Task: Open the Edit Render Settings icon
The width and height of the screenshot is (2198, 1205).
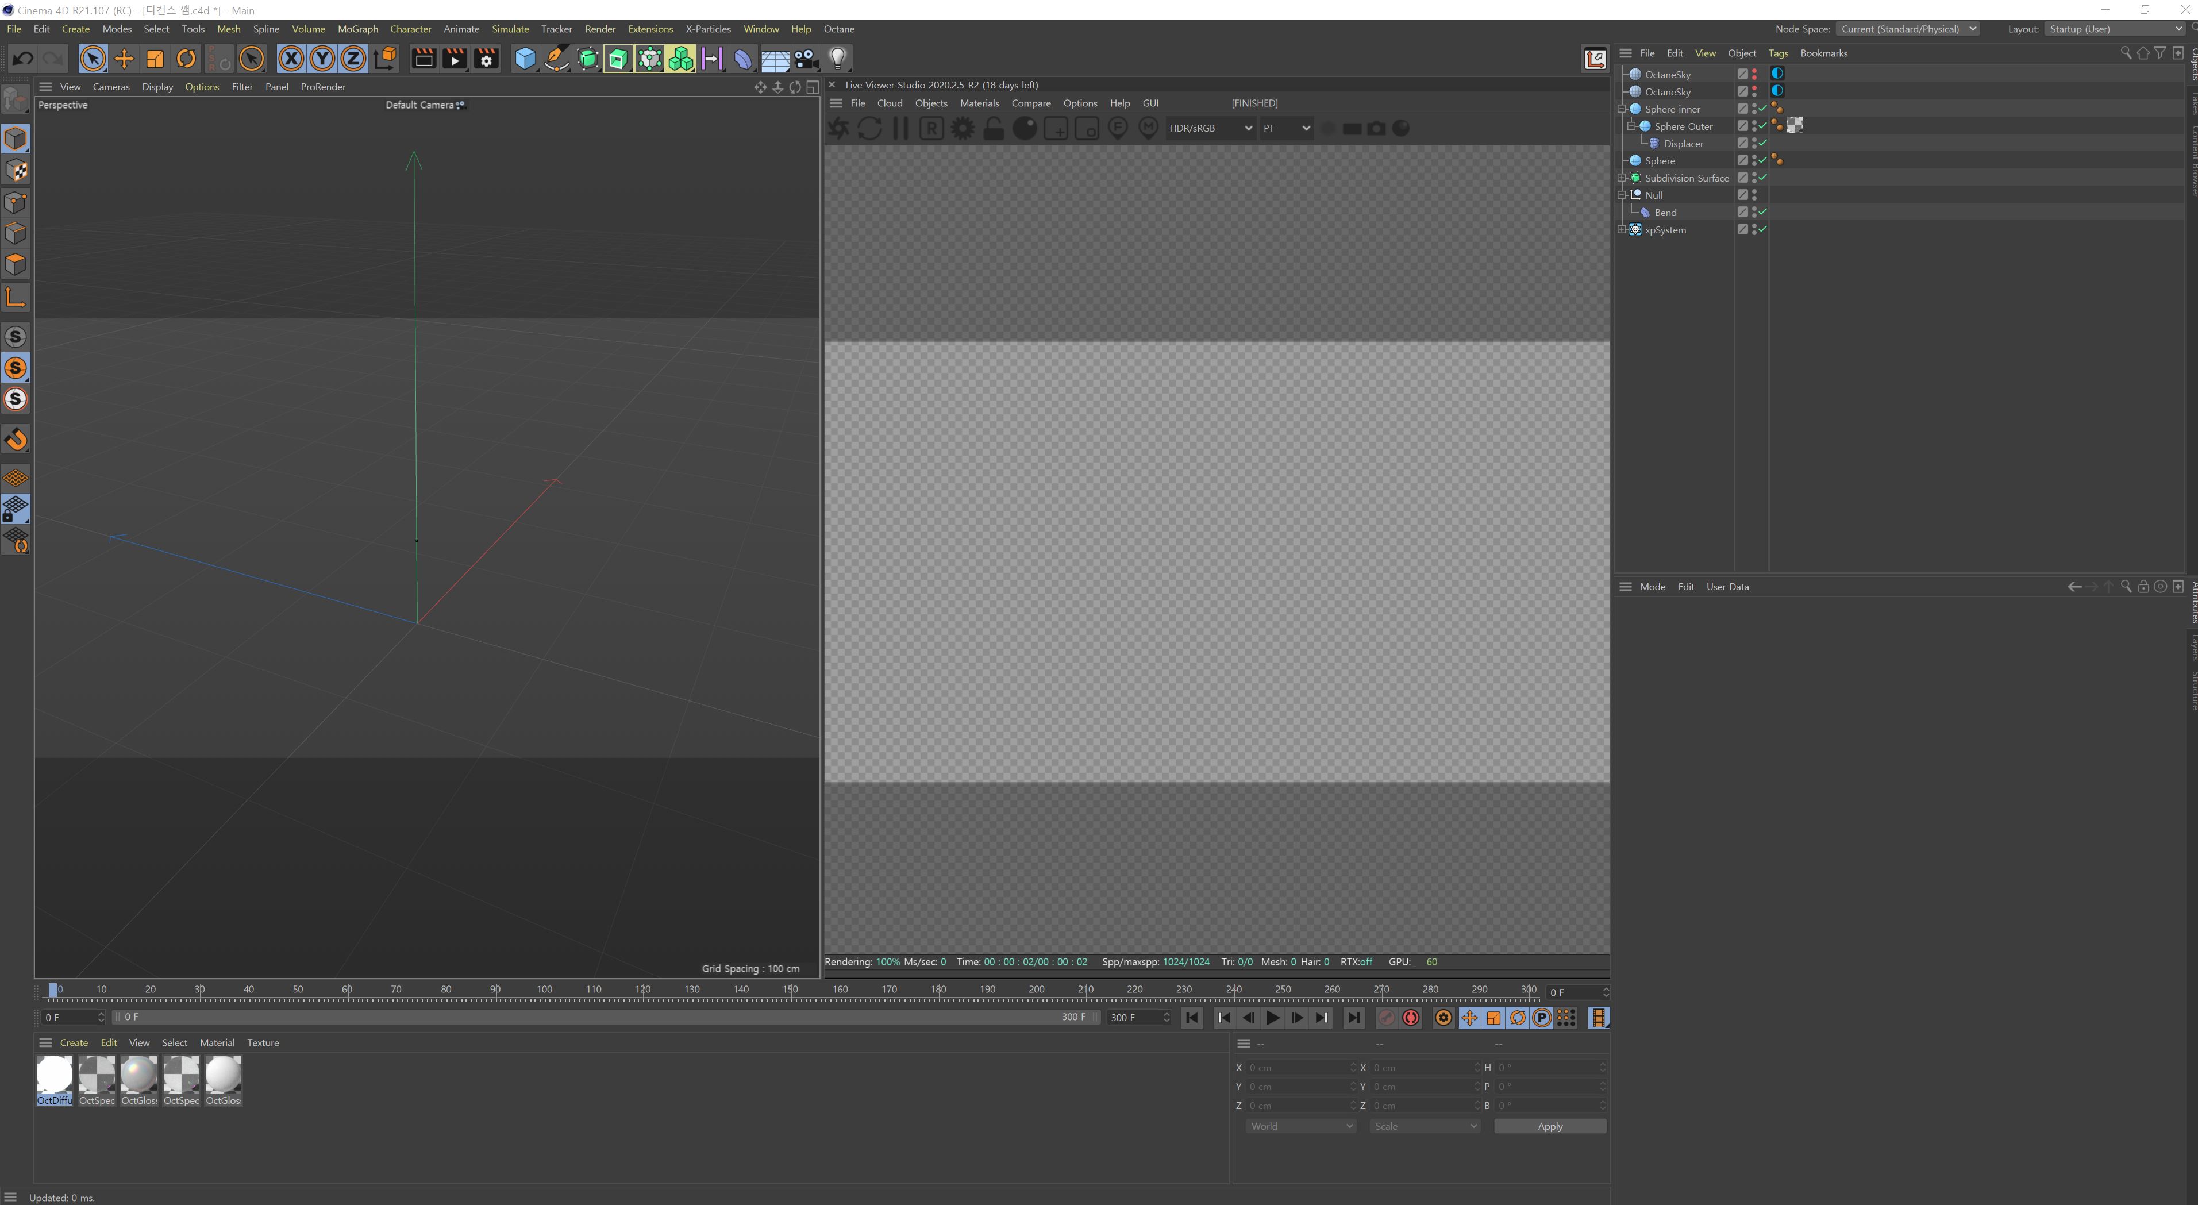Action: (x=486, y=58)
